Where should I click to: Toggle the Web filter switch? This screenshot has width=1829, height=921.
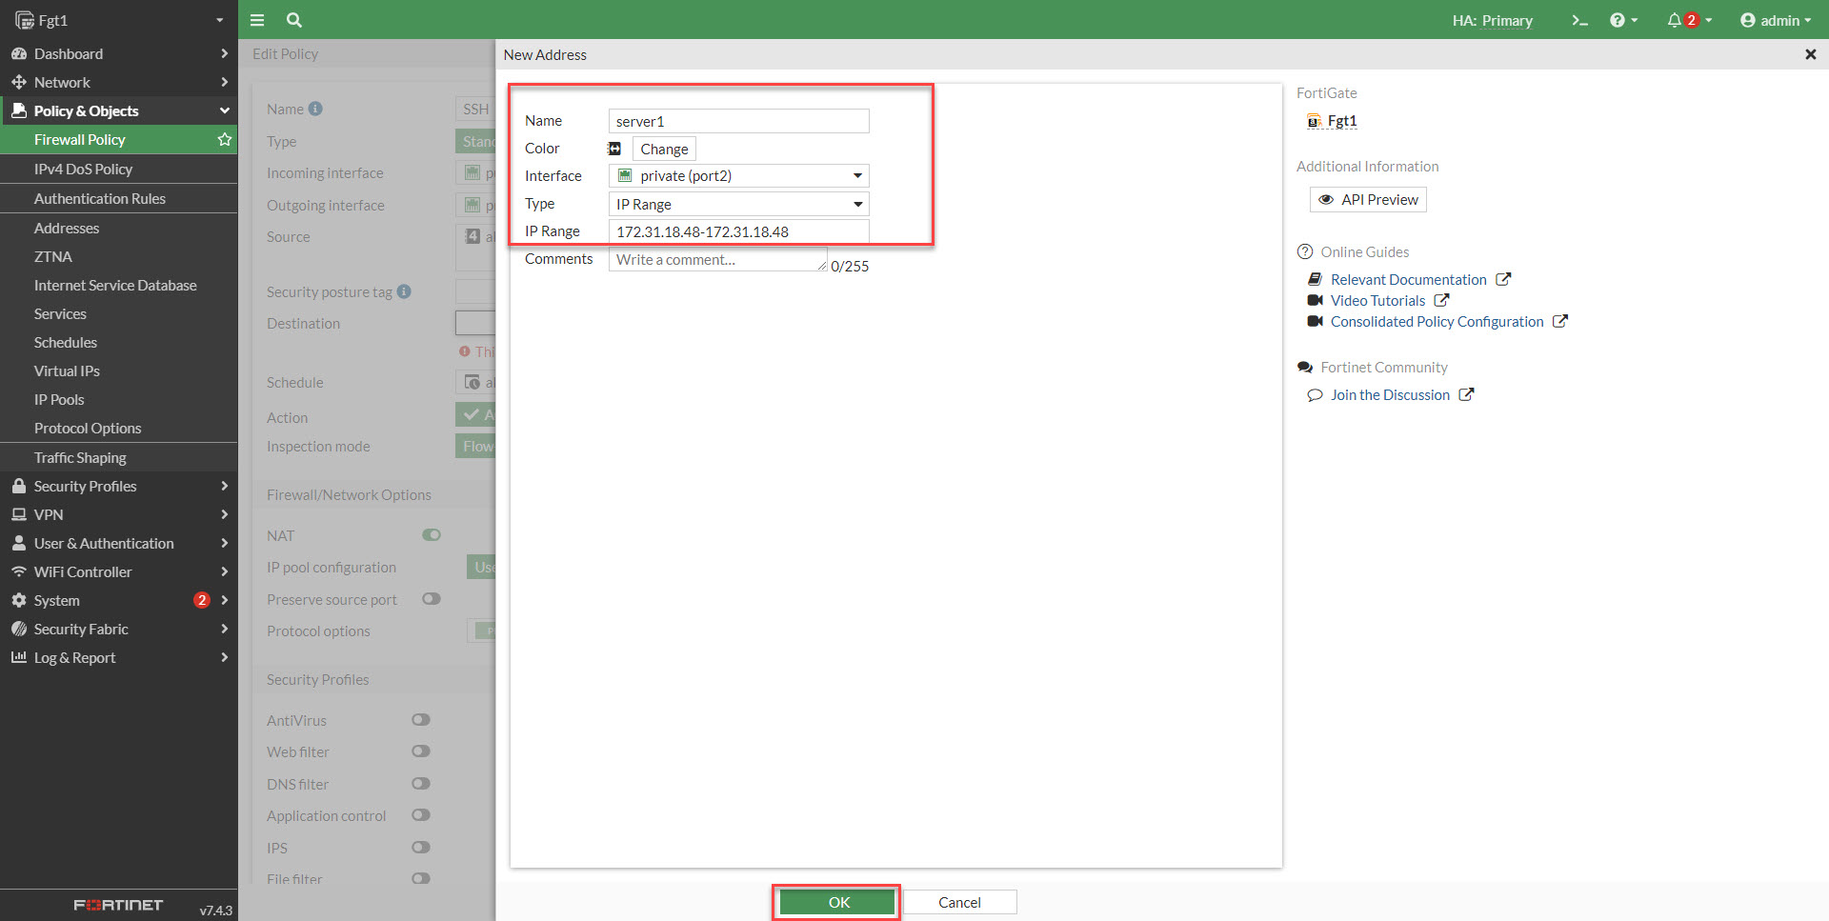click(x=421, y=751)
